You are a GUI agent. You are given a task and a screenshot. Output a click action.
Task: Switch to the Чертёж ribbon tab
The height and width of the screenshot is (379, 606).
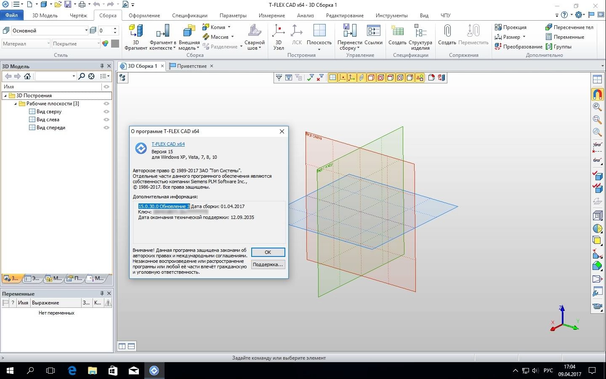[78, 15]
